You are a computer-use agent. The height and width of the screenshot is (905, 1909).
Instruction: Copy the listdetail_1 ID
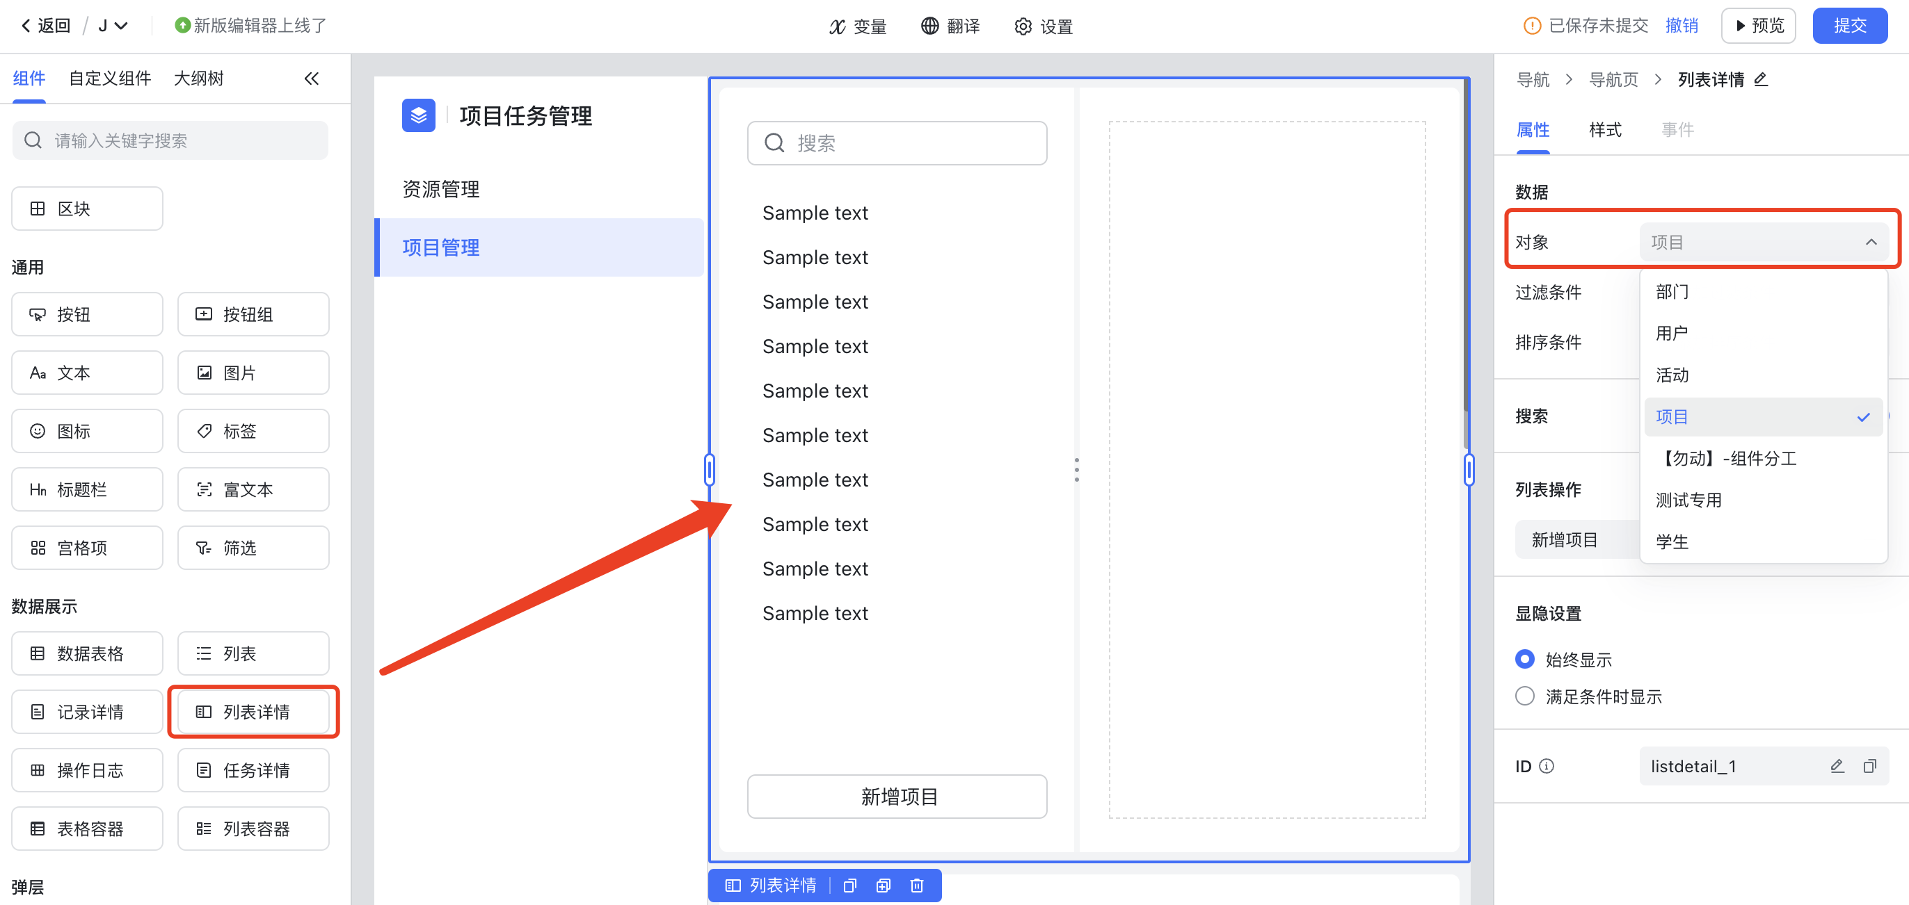(x=1870, y=767)
